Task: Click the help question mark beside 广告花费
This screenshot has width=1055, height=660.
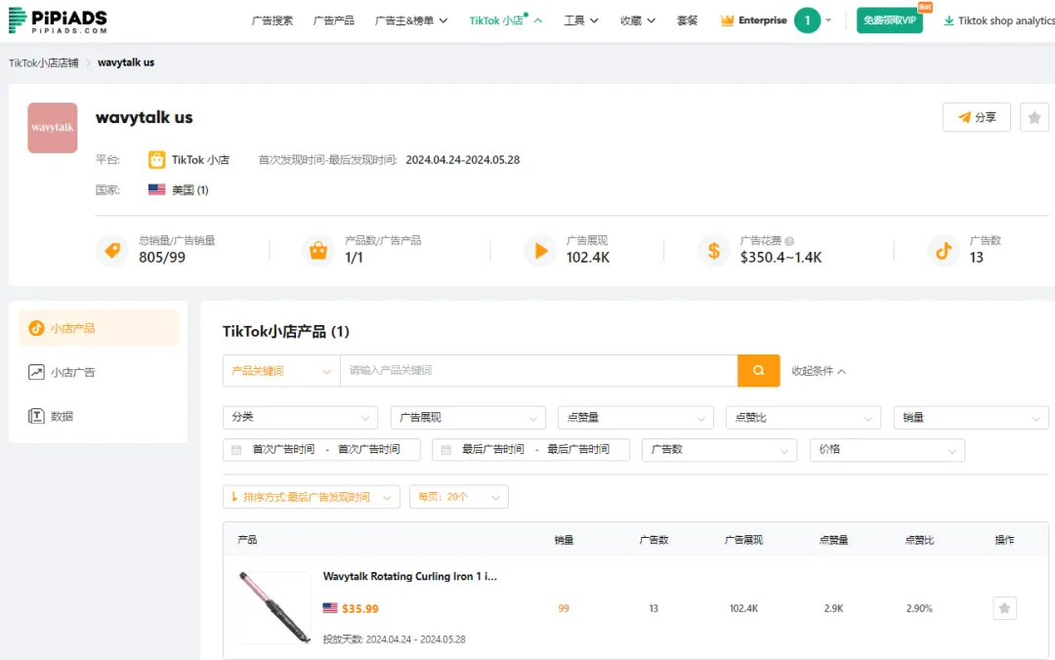Action: click(x=789, y=241)
